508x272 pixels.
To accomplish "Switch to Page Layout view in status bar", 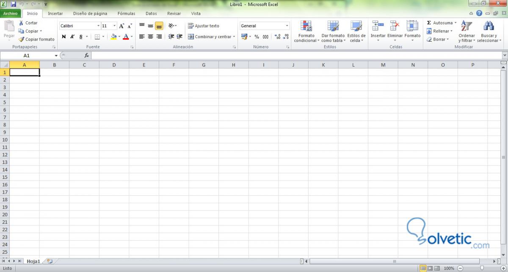I will coord(430,268).
